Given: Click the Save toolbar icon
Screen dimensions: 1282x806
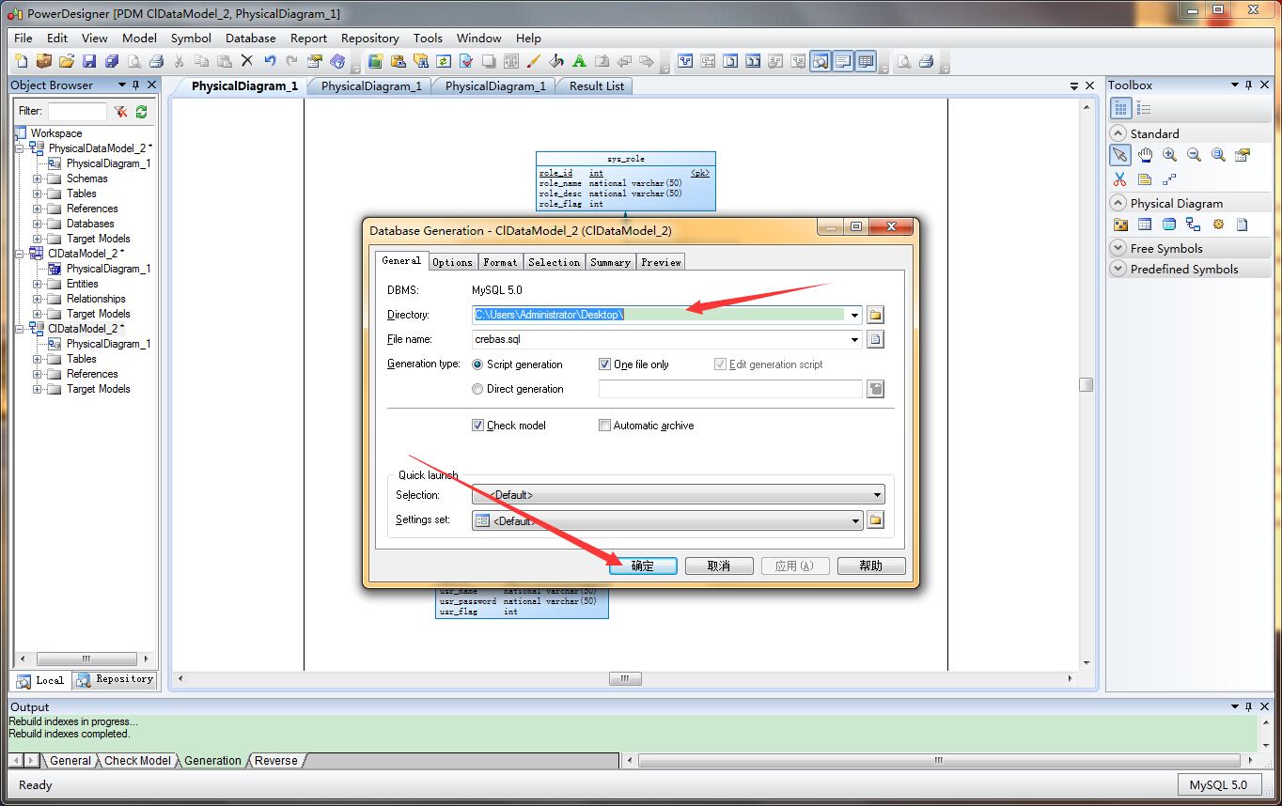Looking at the screenshot, I should (x=89, y=61).
